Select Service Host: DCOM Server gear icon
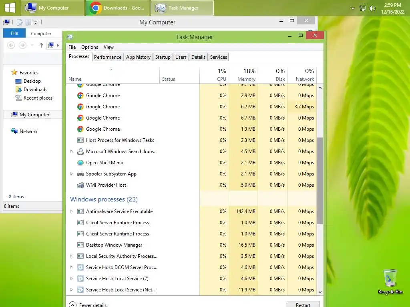This screenshot has width=410, height=307. [x=80, y=267]
